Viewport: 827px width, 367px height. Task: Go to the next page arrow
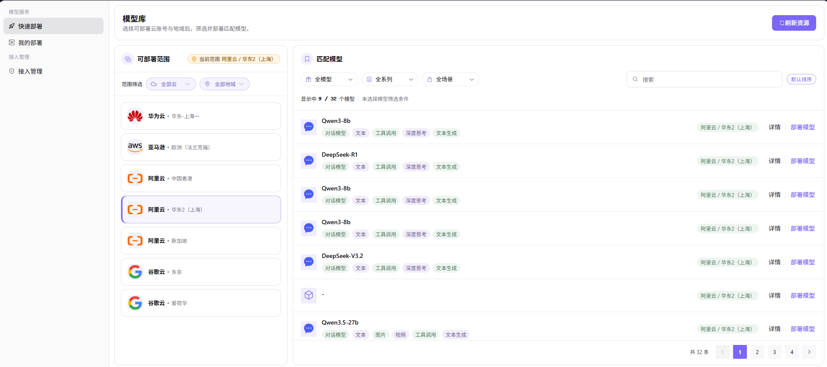(809, 352)
